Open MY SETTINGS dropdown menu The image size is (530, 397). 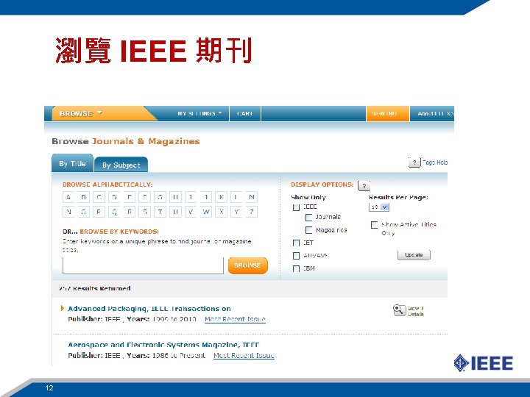199,113
